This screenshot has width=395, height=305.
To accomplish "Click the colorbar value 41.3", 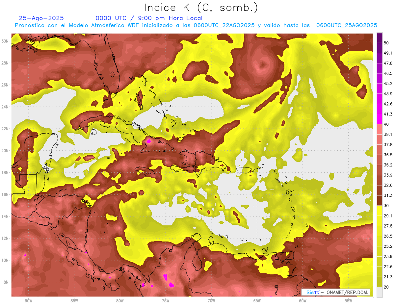I will (x=388, y=114).
